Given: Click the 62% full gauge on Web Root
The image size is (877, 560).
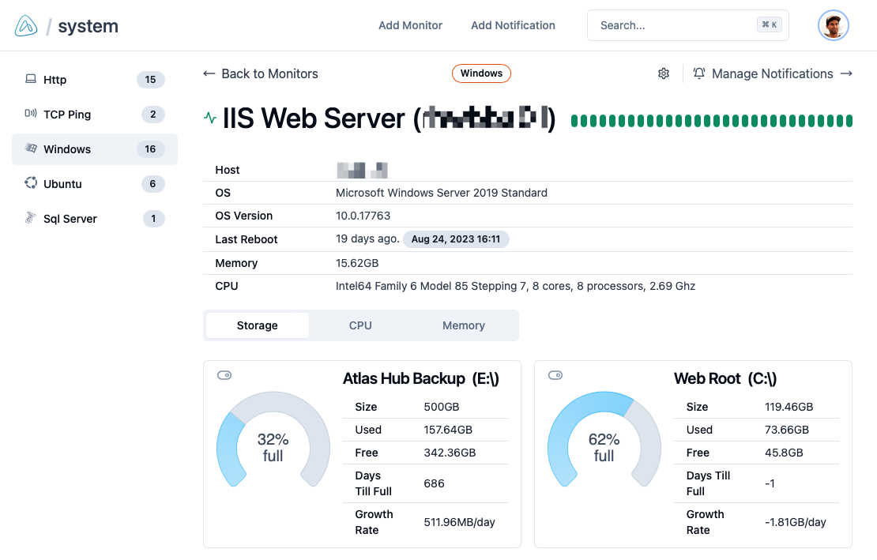Looking at the screenshot, I should pos(604,447).
